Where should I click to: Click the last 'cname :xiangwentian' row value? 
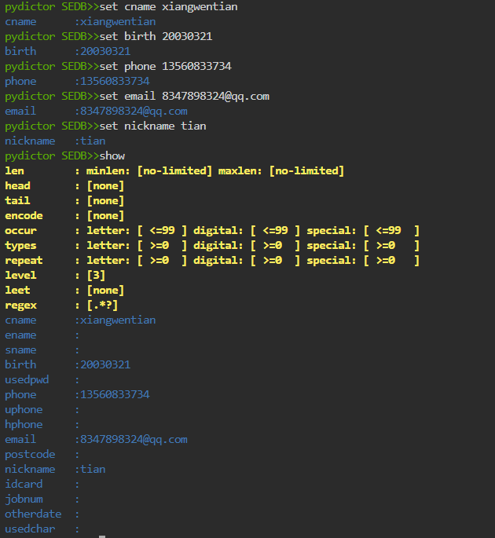(x=118, y=320)
